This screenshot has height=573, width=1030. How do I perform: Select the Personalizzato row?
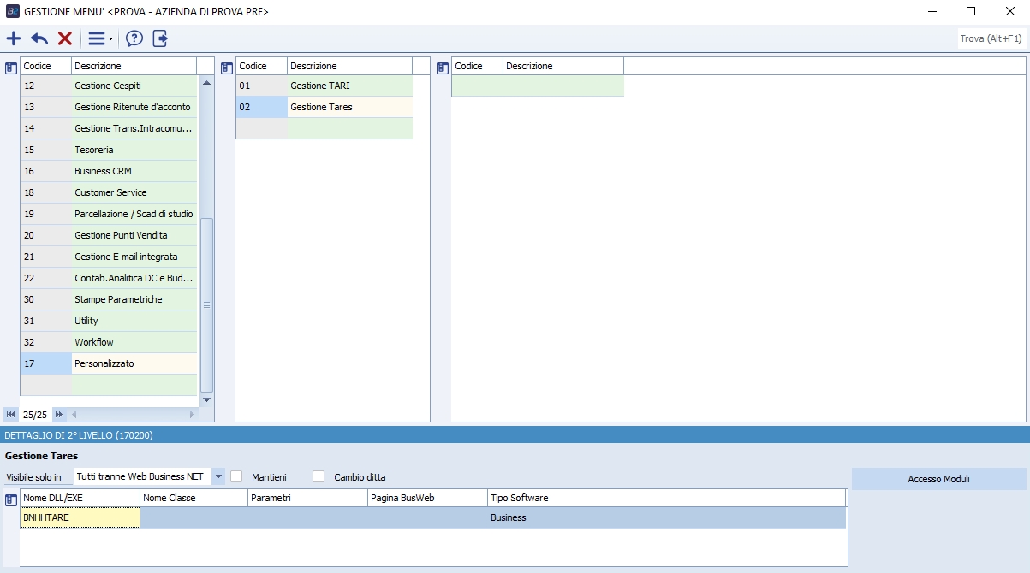109,363
